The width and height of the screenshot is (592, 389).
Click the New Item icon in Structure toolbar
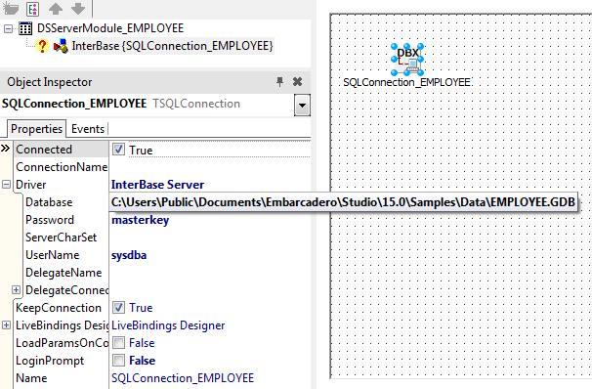tap(10, 8)
